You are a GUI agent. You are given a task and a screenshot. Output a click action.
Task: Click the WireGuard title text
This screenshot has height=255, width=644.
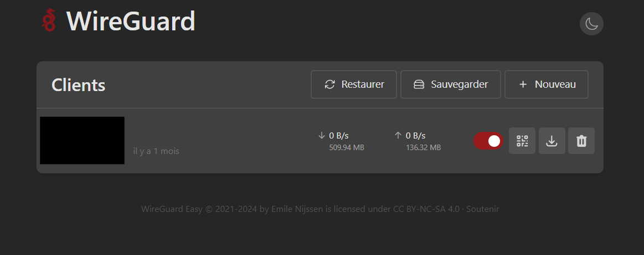click(x=131, y=21)
